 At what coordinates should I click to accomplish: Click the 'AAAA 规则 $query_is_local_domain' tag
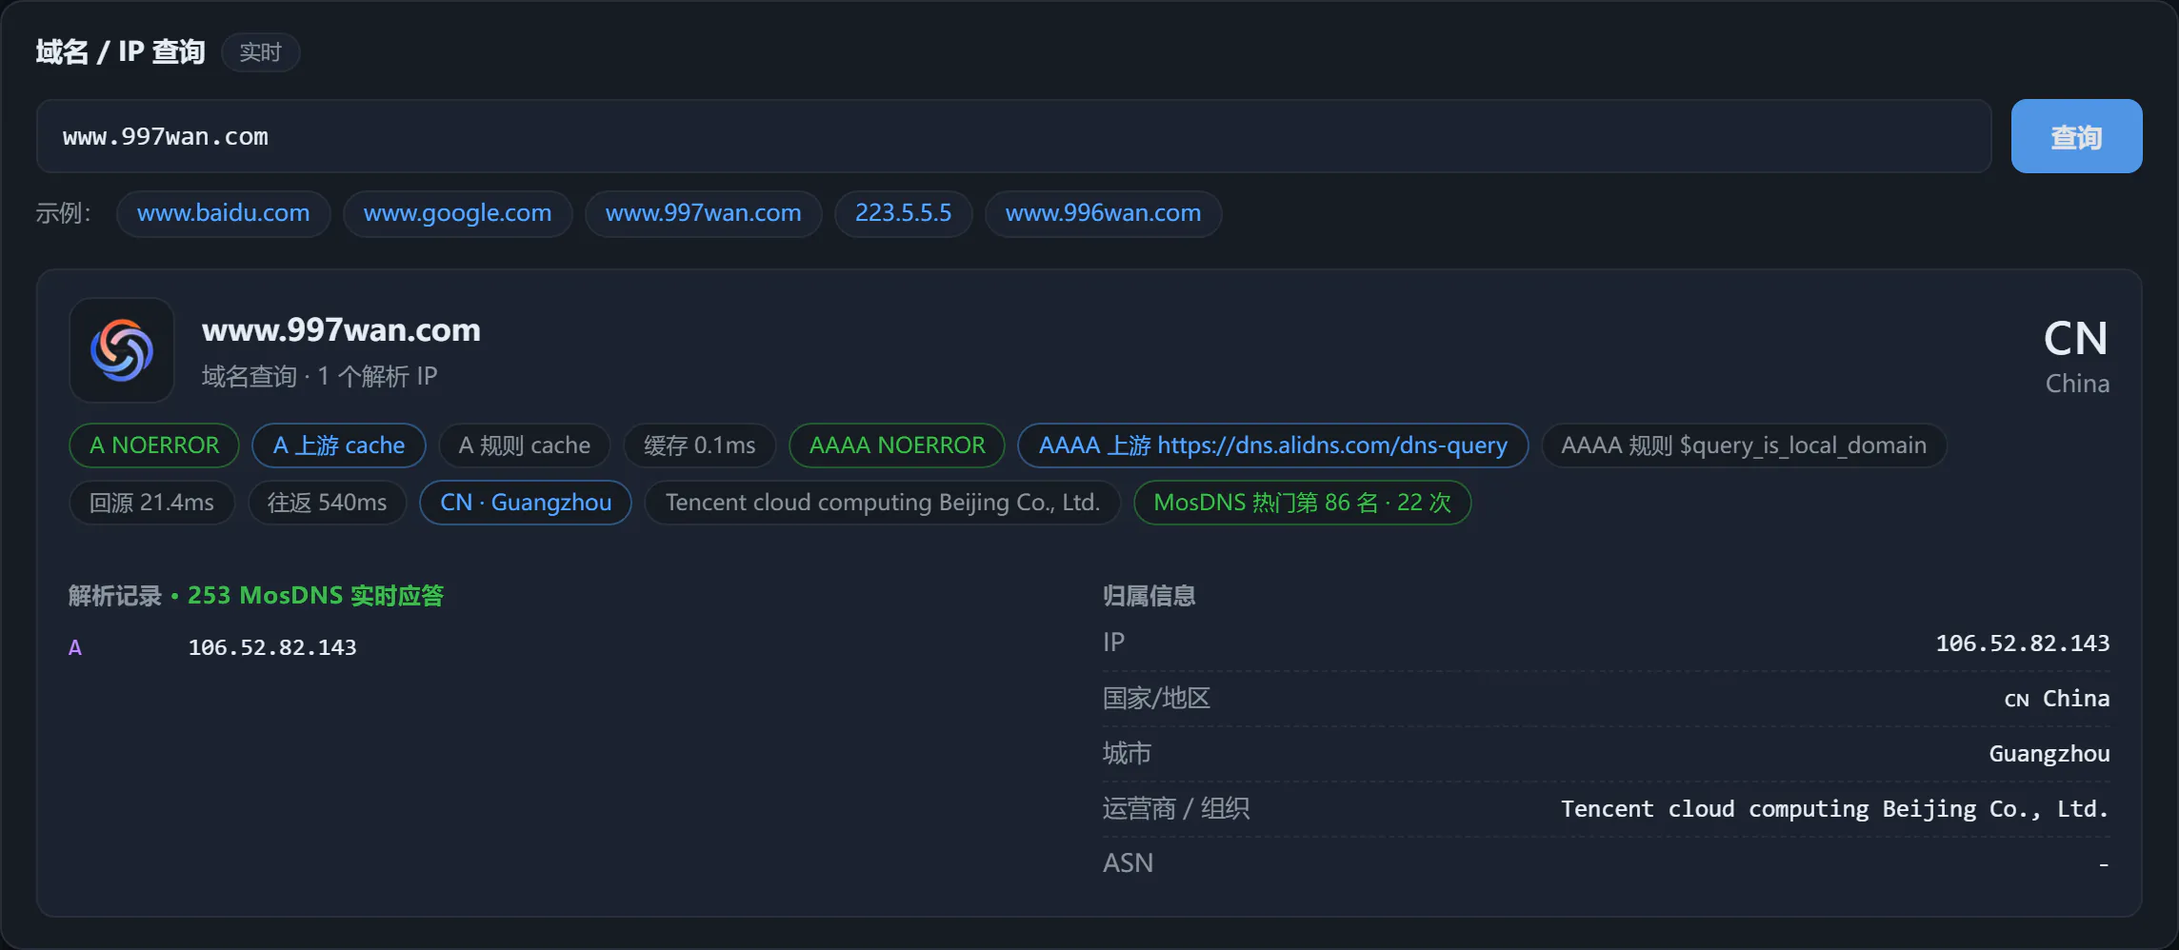tap(1744, 445)
